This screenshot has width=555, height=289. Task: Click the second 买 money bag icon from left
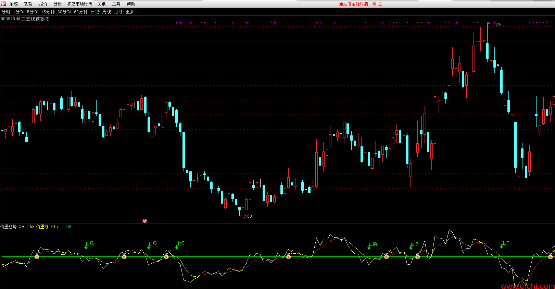tap(124, 256)
